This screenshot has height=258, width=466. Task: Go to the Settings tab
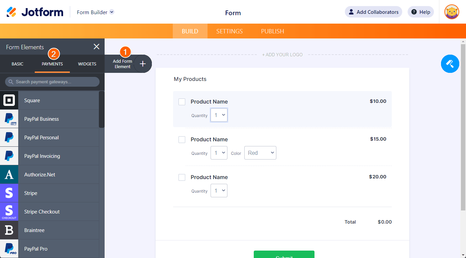tap(229, 31)
